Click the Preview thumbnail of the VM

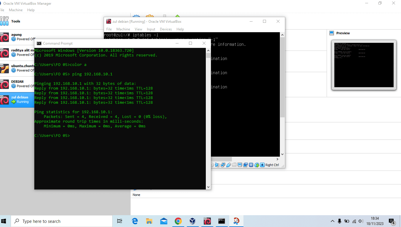(364, 65)
